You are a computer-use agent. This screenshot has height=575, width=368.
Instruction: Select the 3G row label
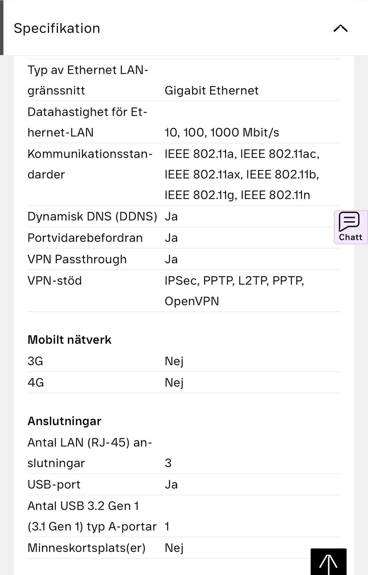point(35,361)
